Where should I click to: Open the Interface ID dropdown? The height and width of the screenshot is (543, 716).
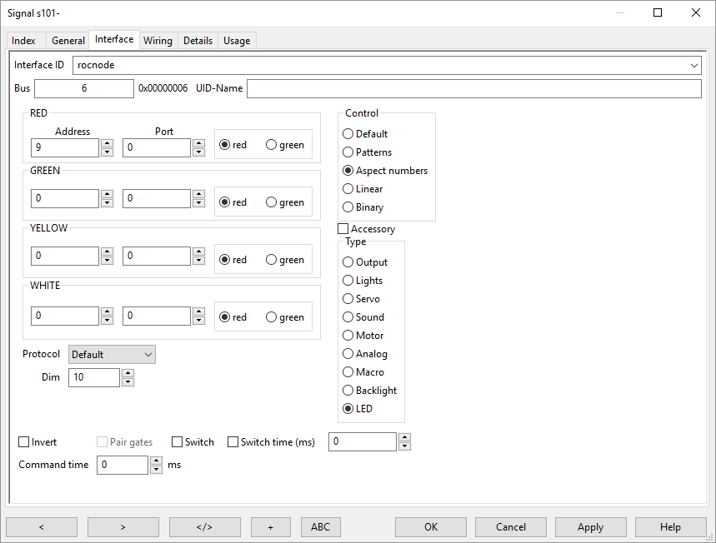694,65
